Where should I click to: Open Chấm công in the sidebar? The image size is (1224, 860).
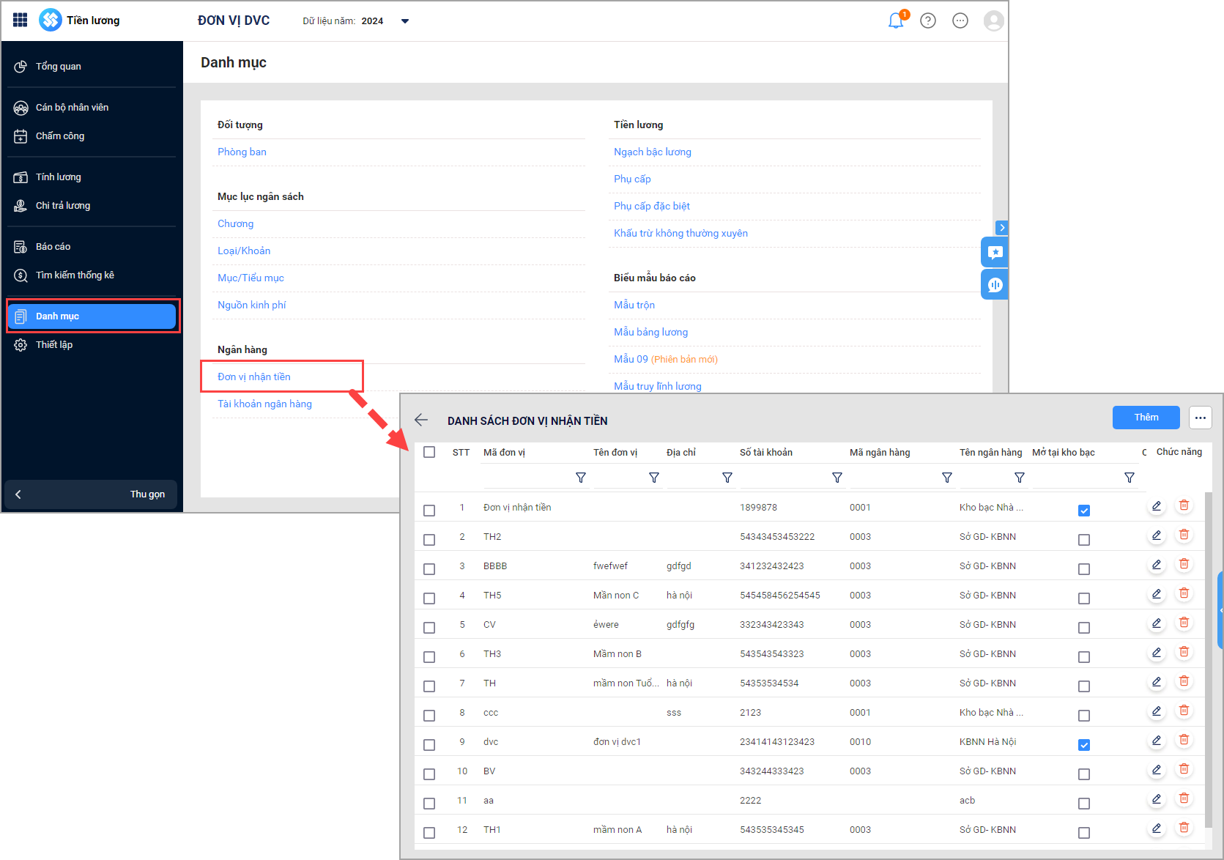tap(91, 136)
